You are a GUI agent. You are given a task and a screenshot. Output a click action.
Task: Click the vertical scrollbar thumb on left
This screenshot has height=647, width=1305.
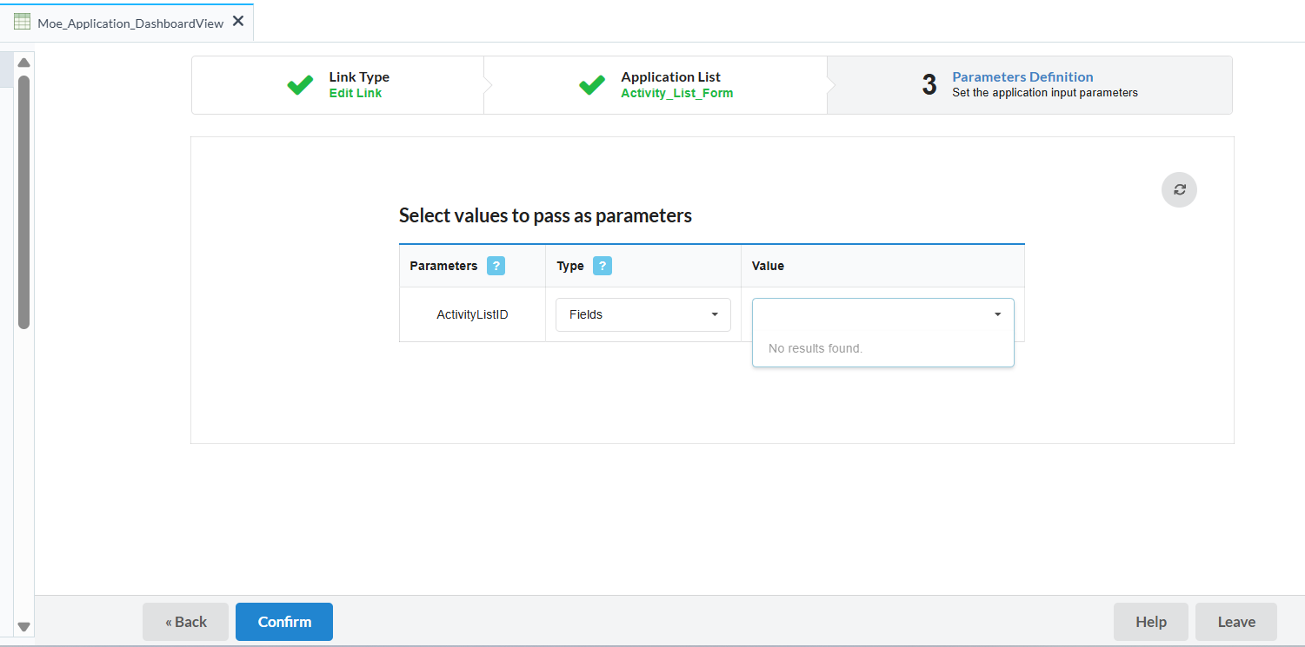[x=23, y=200]
